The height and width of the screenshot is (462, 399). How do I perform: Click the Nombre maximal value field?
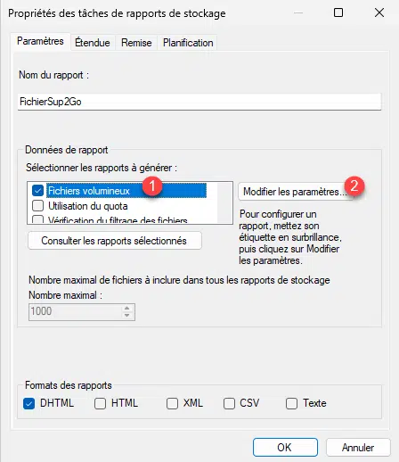75,311
